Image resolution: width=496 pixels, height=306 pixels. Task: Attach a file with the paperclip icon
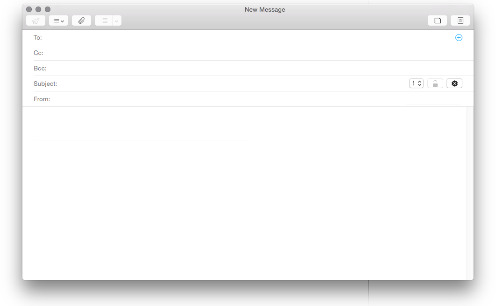tap(81, 21)
